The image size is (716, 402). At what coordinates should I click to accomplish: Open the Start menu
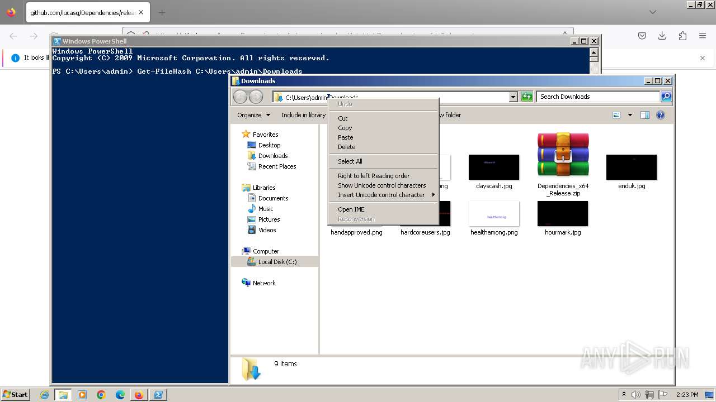click(x=16, y=394)
